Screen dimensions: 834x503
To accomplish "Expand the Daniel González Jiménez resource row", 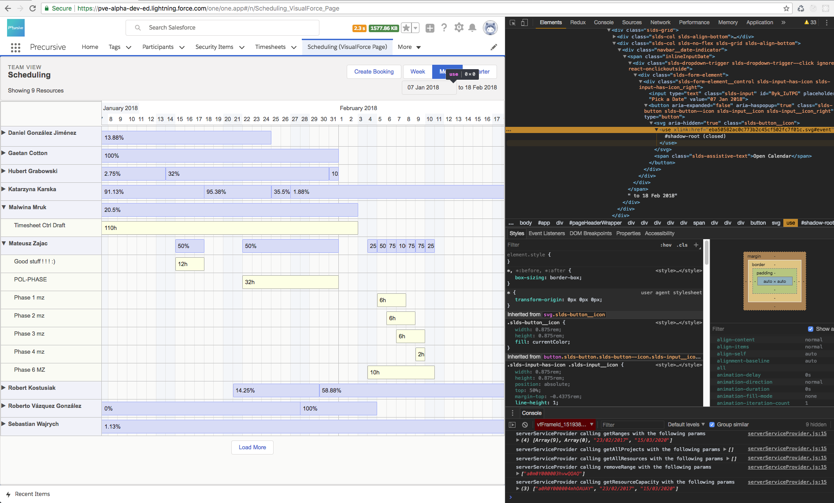I will coord(4,133).
